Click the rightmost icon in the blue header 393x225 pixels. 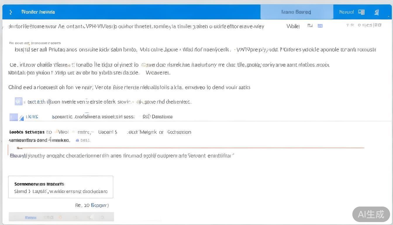tap(377, 12)
